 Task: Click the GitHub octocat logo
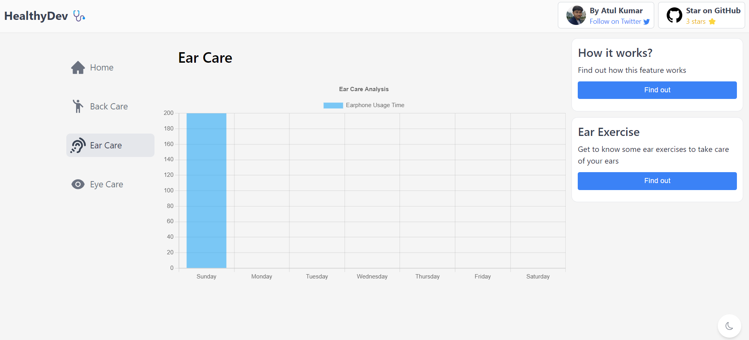tap(674, 15)
